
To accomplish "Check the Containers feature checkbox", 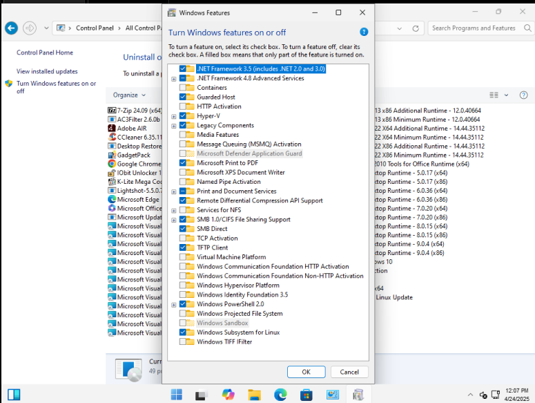I will coord(182,87).
